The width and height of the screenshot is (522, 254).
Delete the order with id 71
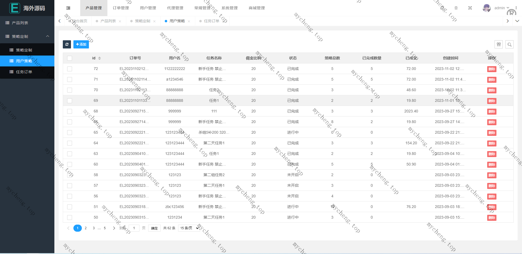click(x=492, y=80)
